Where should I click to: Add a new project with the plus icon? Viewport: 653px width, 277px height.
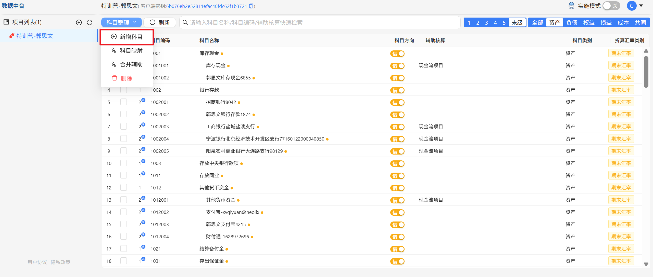[79, 22]
